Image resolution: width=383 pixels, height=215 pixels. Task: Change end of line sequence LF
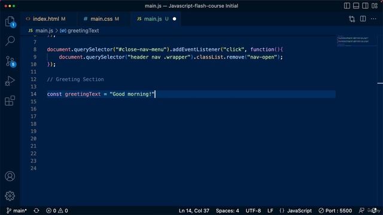pos(270,211)
